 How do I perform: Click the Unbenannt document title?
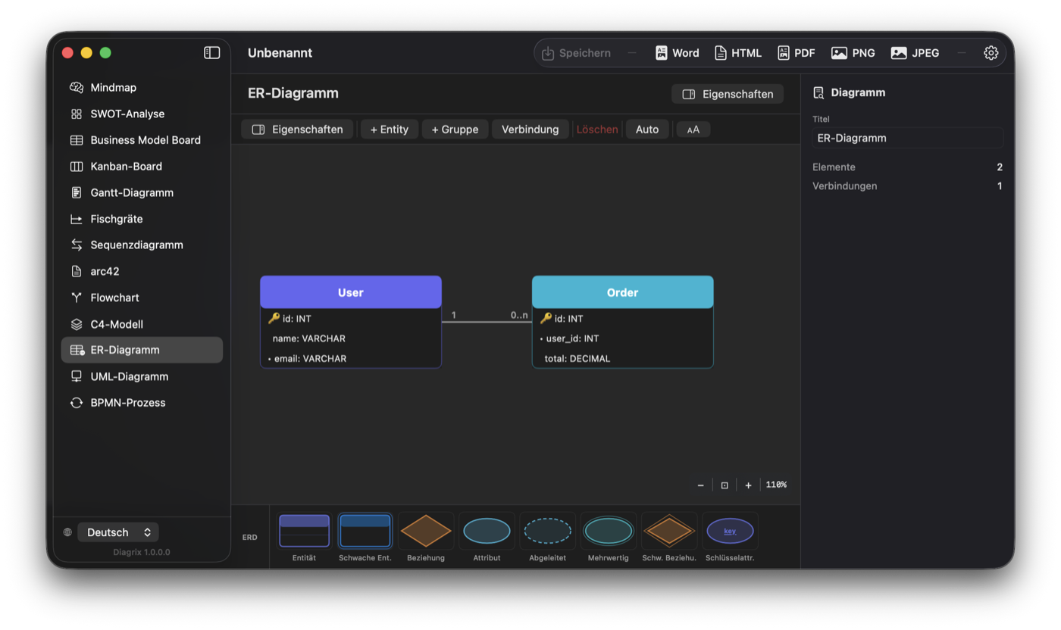tap(280, 53)
